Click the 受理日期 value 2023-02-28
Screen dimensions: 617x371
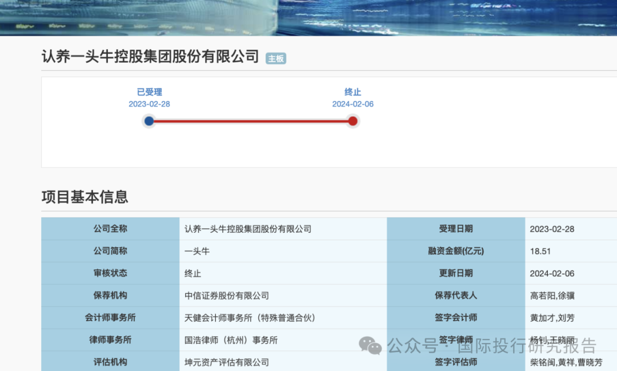click(x=552, y=229)
